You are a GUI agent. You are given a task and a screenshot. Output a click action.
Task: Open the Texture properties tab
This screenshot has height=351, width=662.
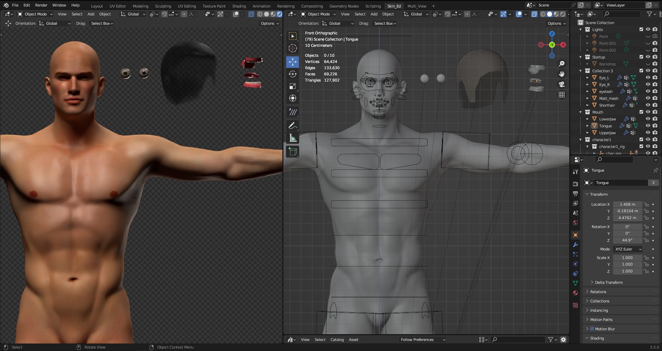(575, 305)
